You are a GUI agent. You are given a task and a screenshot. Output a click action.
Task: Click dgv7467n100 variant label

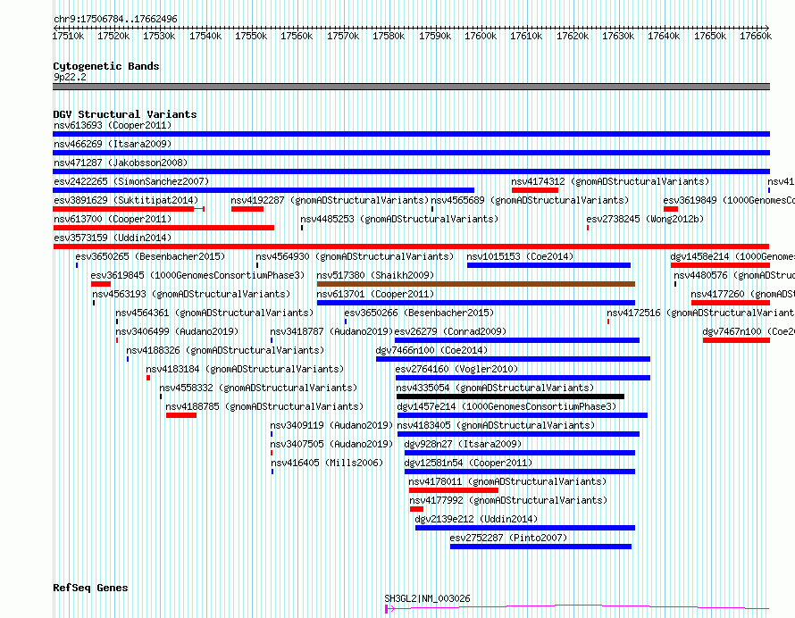(x=749, y=331)
